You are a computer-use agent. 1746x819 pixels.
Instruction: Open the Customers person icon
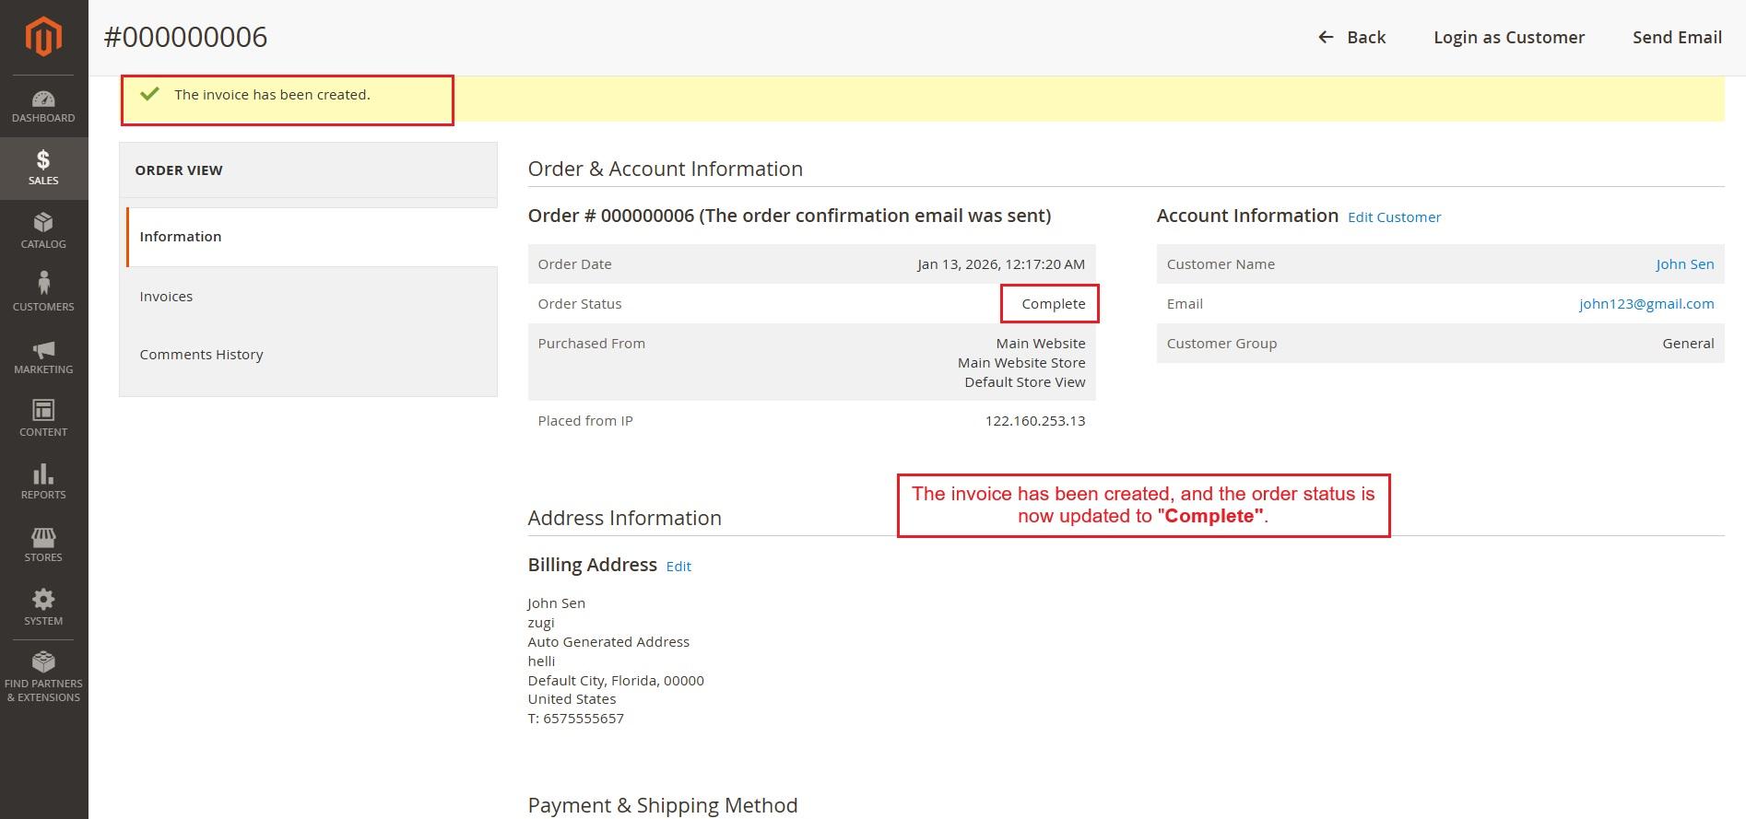tap(43, 284)
